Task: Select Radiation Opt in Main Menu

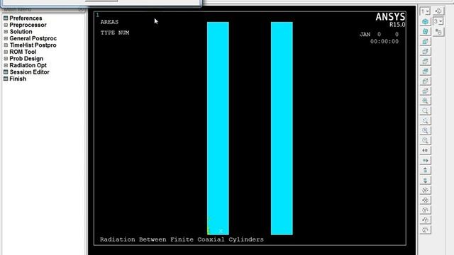Action: point(28,65)
